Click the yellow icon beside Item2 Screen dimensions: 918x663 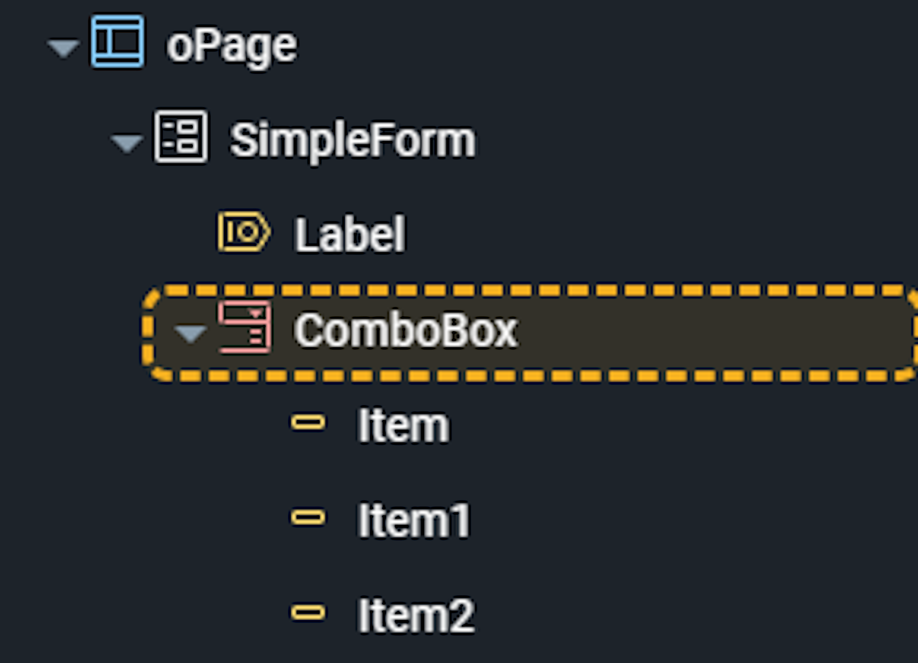point(308,613)
